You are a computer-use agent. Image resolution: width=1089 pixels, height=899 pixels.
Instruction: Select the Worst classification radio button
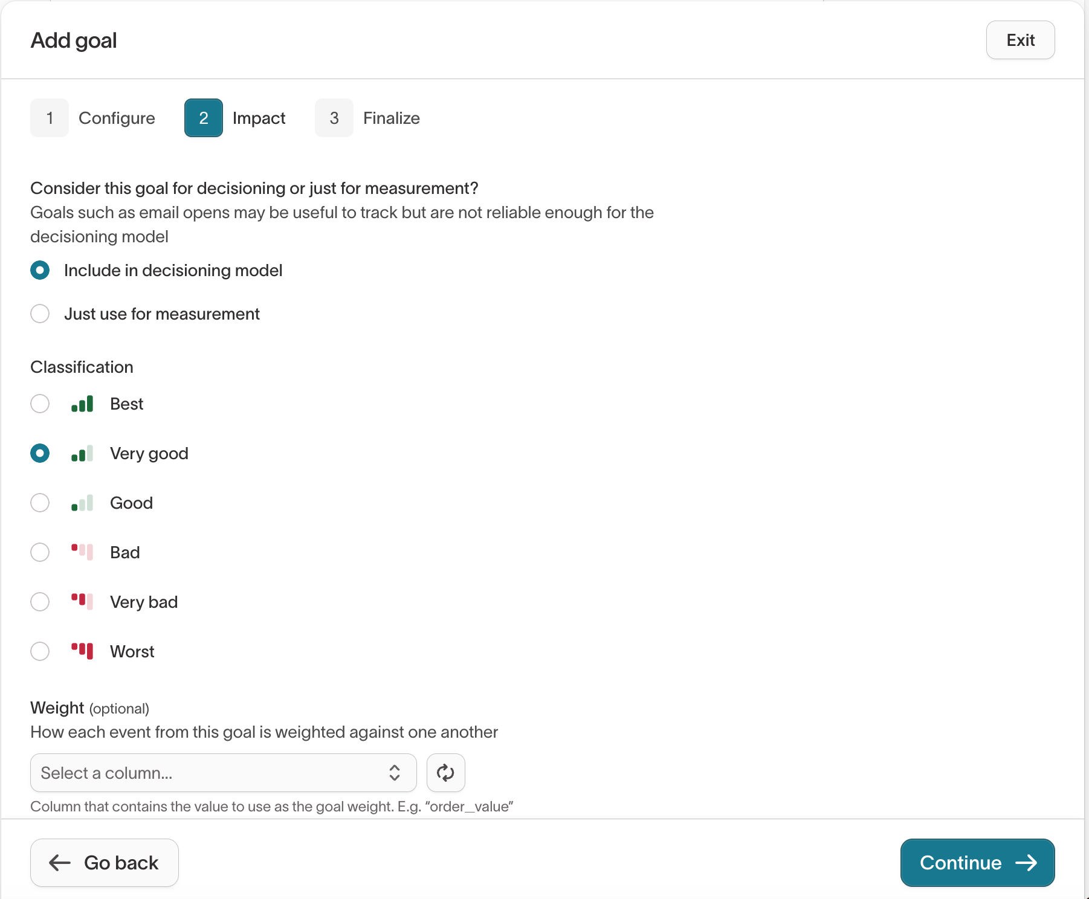click(40, 651)
